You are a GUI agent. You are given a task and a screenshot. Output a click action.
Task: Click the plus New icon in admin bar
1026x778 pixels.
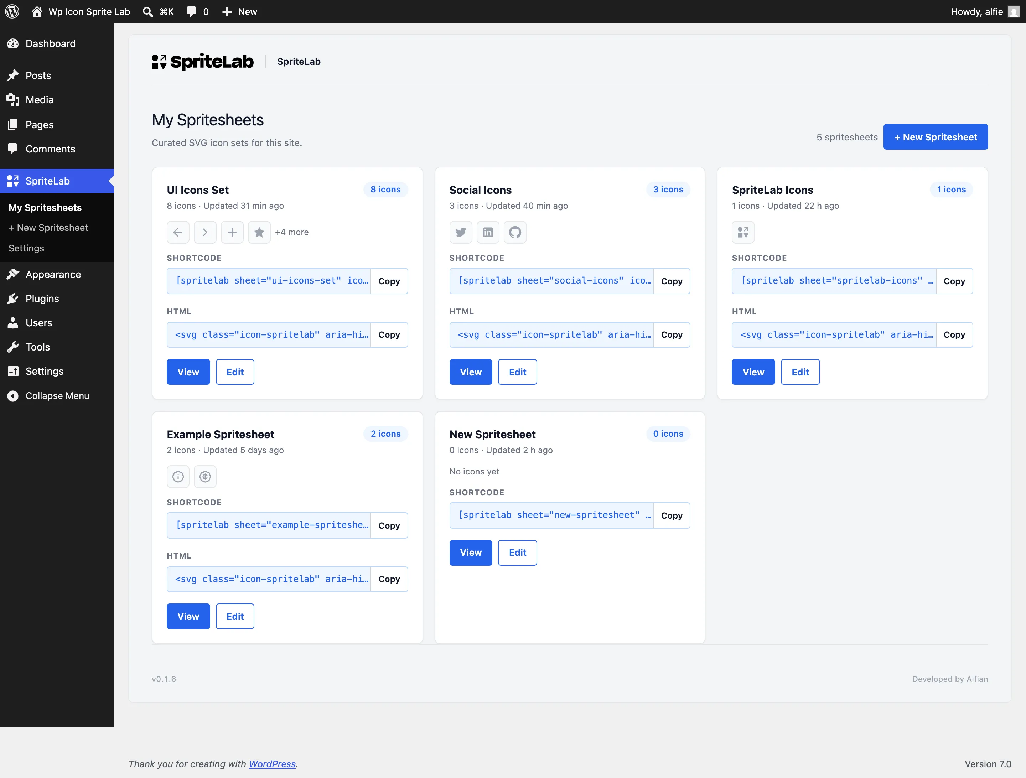click(x=227, y=12)
